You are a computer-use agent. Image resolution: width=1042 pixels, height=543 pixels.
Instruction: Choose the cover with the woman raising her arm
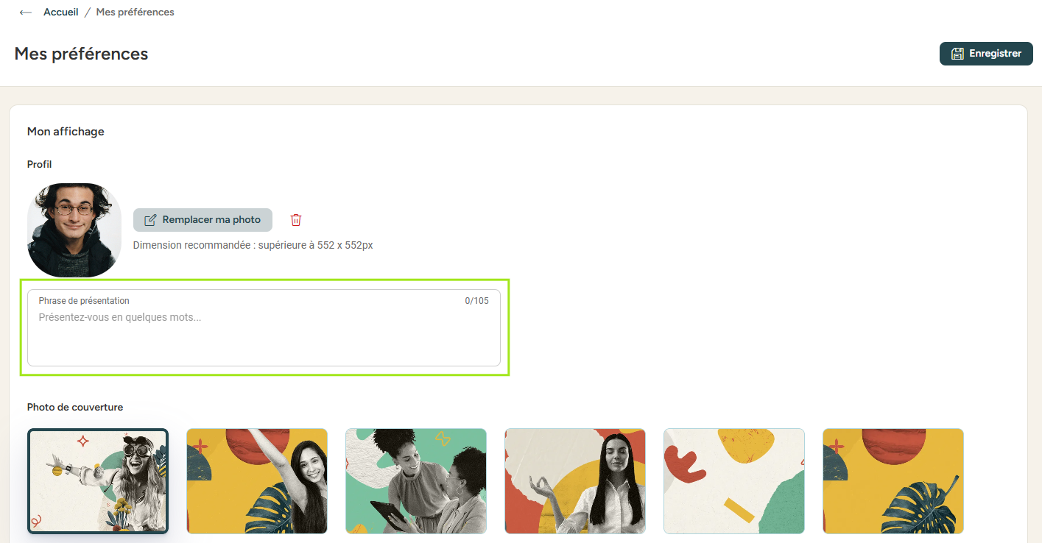point(257,481)
